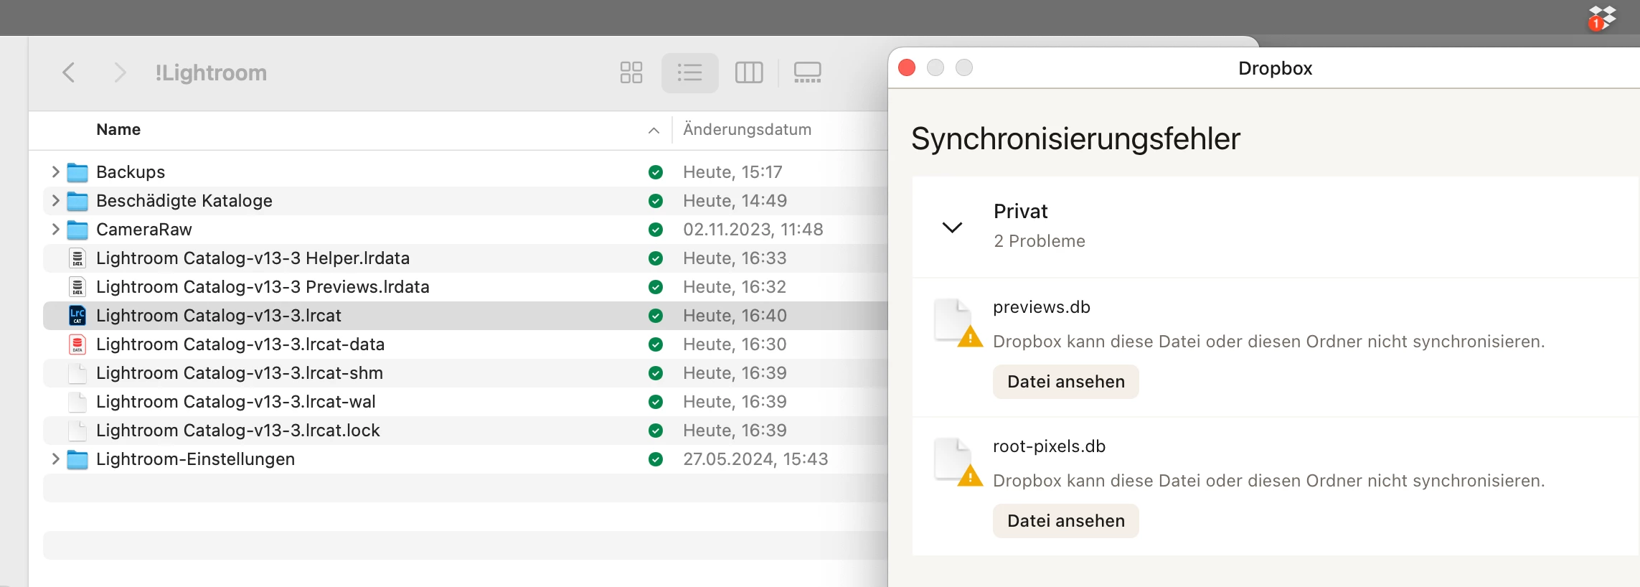
Task: Click the Heute, 16:40 modification date
Action: coord(735,316)
